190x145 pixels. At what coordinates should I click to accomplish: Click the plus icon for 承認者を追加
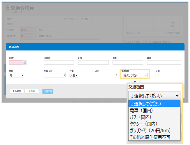click(x=166, y=33)
